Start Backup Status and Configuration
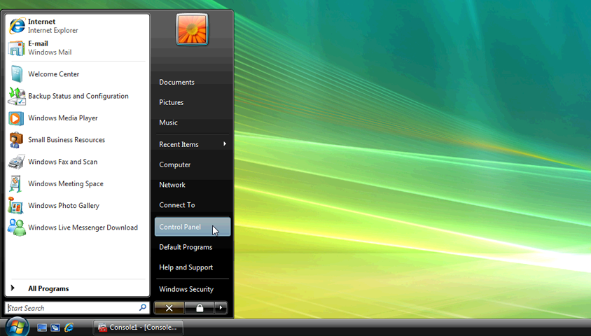Screen dimensions: 591x336 [x=78, y=96]
